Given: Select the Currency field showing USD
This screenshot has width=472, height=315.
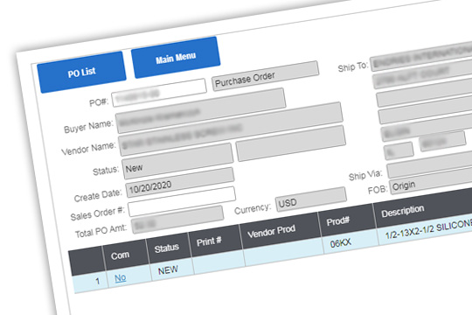Looking at the screenshot, I should pyautogui.click(x=311, y=199).
